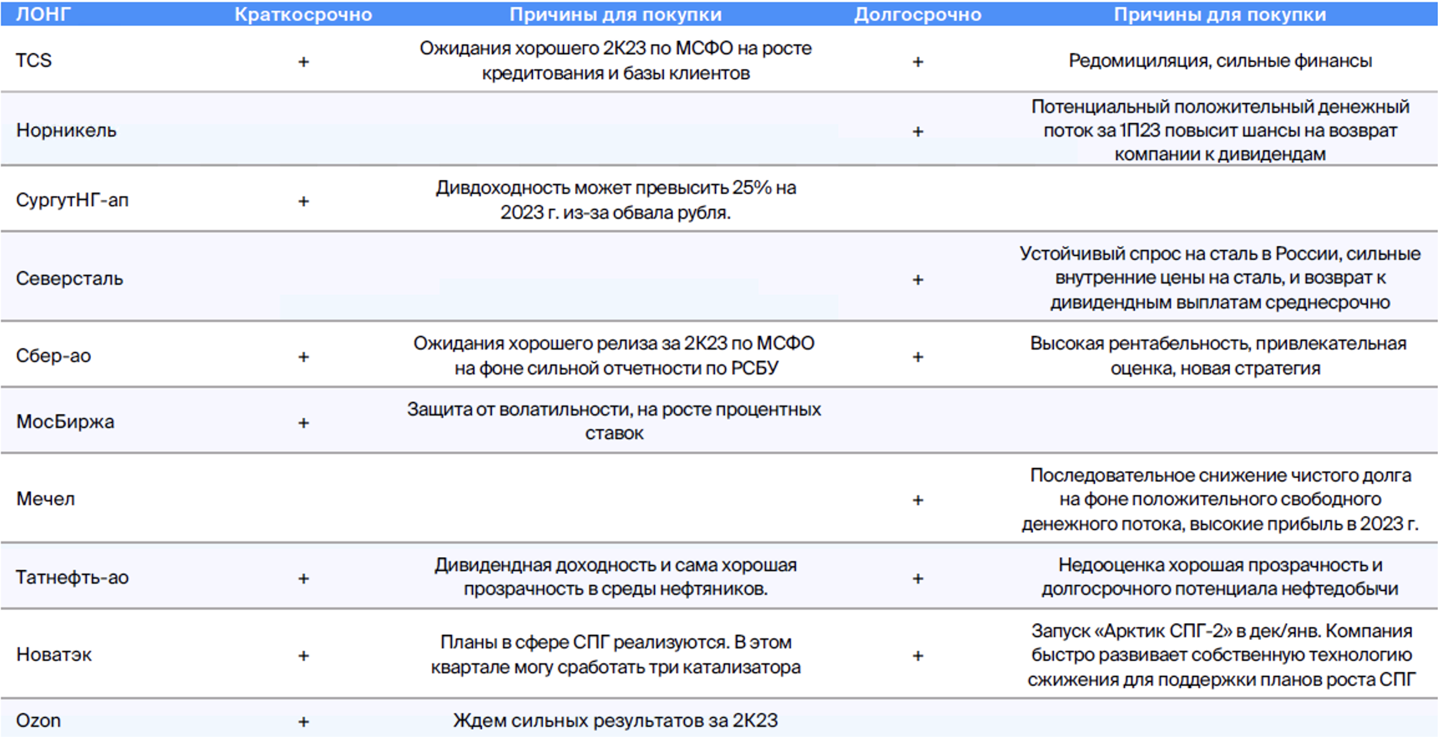The height and width of the screenshot is (737, 1438).
Task: Click text 'Недооценка хорошая прозрачность и'
Action: [x=1220, y=565]
